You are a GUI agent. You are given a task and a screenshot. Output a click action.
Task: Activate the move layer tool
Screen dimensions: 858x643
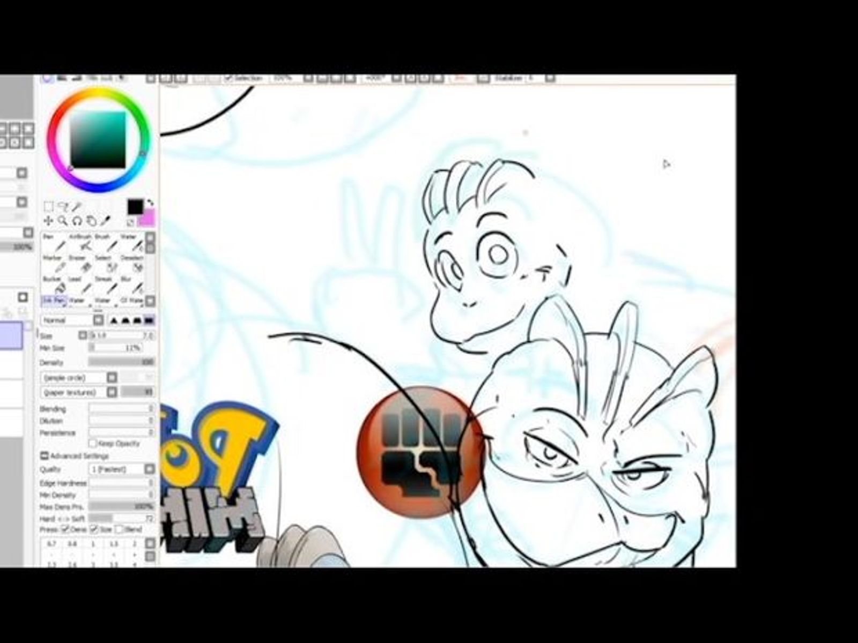tap(48, 221)
